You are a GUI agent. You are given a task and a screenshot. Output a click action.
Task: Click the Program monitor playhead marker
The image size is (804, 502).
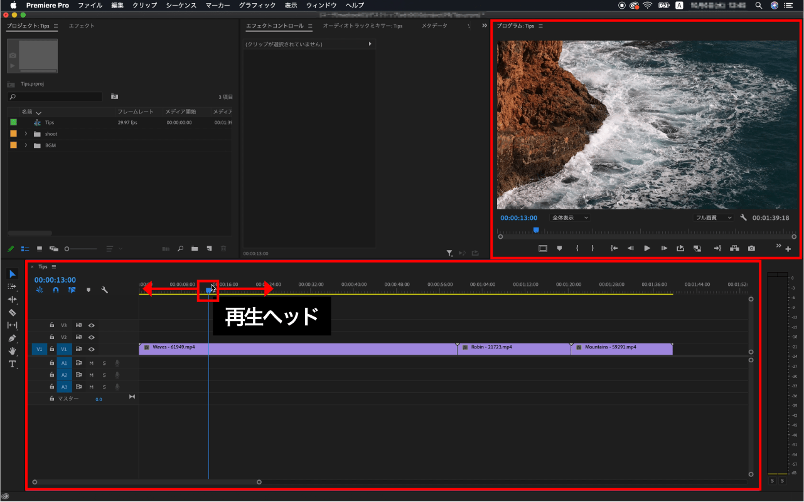pyautogui.click(x=536, y=230)
